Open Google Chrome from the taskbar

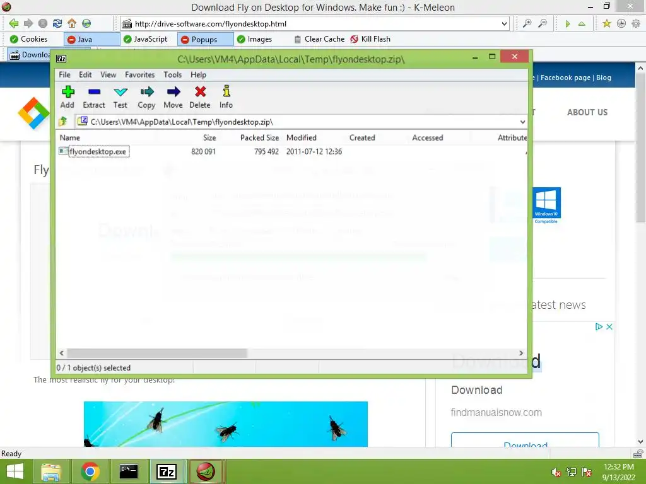click(x=90, y=471)
